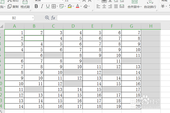
Task: Apply the yellow fill color bucket
Action: pos(70,6)
